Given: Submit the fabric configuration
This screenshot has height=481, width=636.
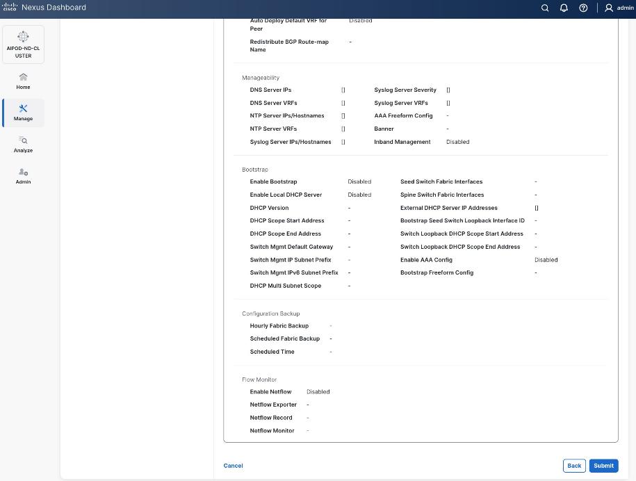Looking at the screenshot, I should click(603, 466).
